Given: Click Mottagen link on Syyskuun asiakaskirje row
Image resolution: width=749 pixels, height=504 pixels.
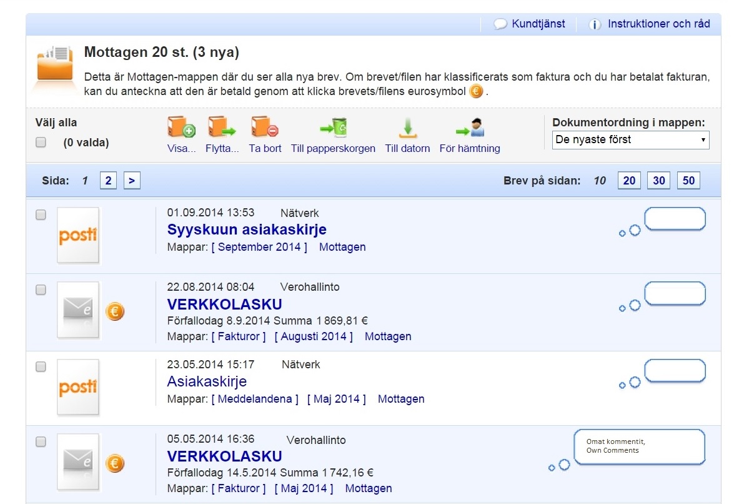Looking at the screenshot, I should (342, 247).
